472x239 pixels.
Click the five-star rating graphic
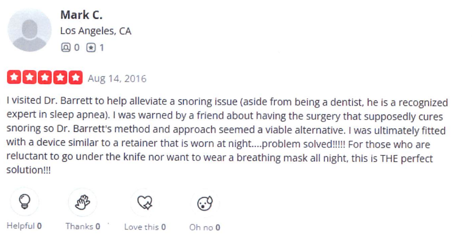(x=45, y=78)
